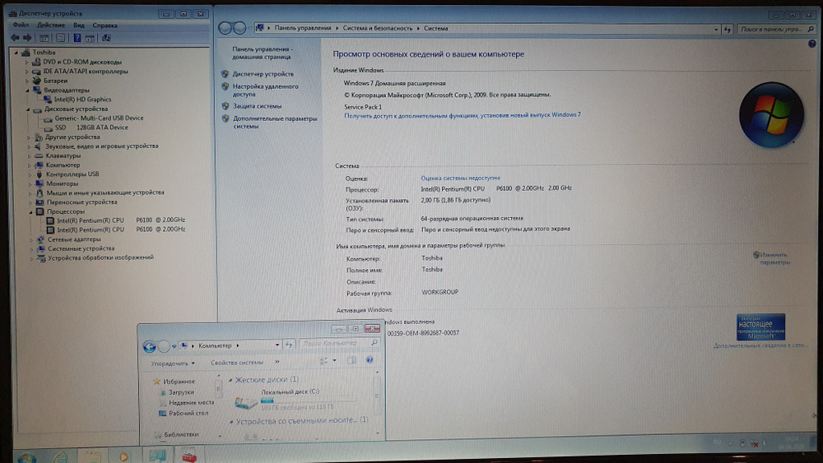Open the Справка menu in Device Manager

click(105, 25)
